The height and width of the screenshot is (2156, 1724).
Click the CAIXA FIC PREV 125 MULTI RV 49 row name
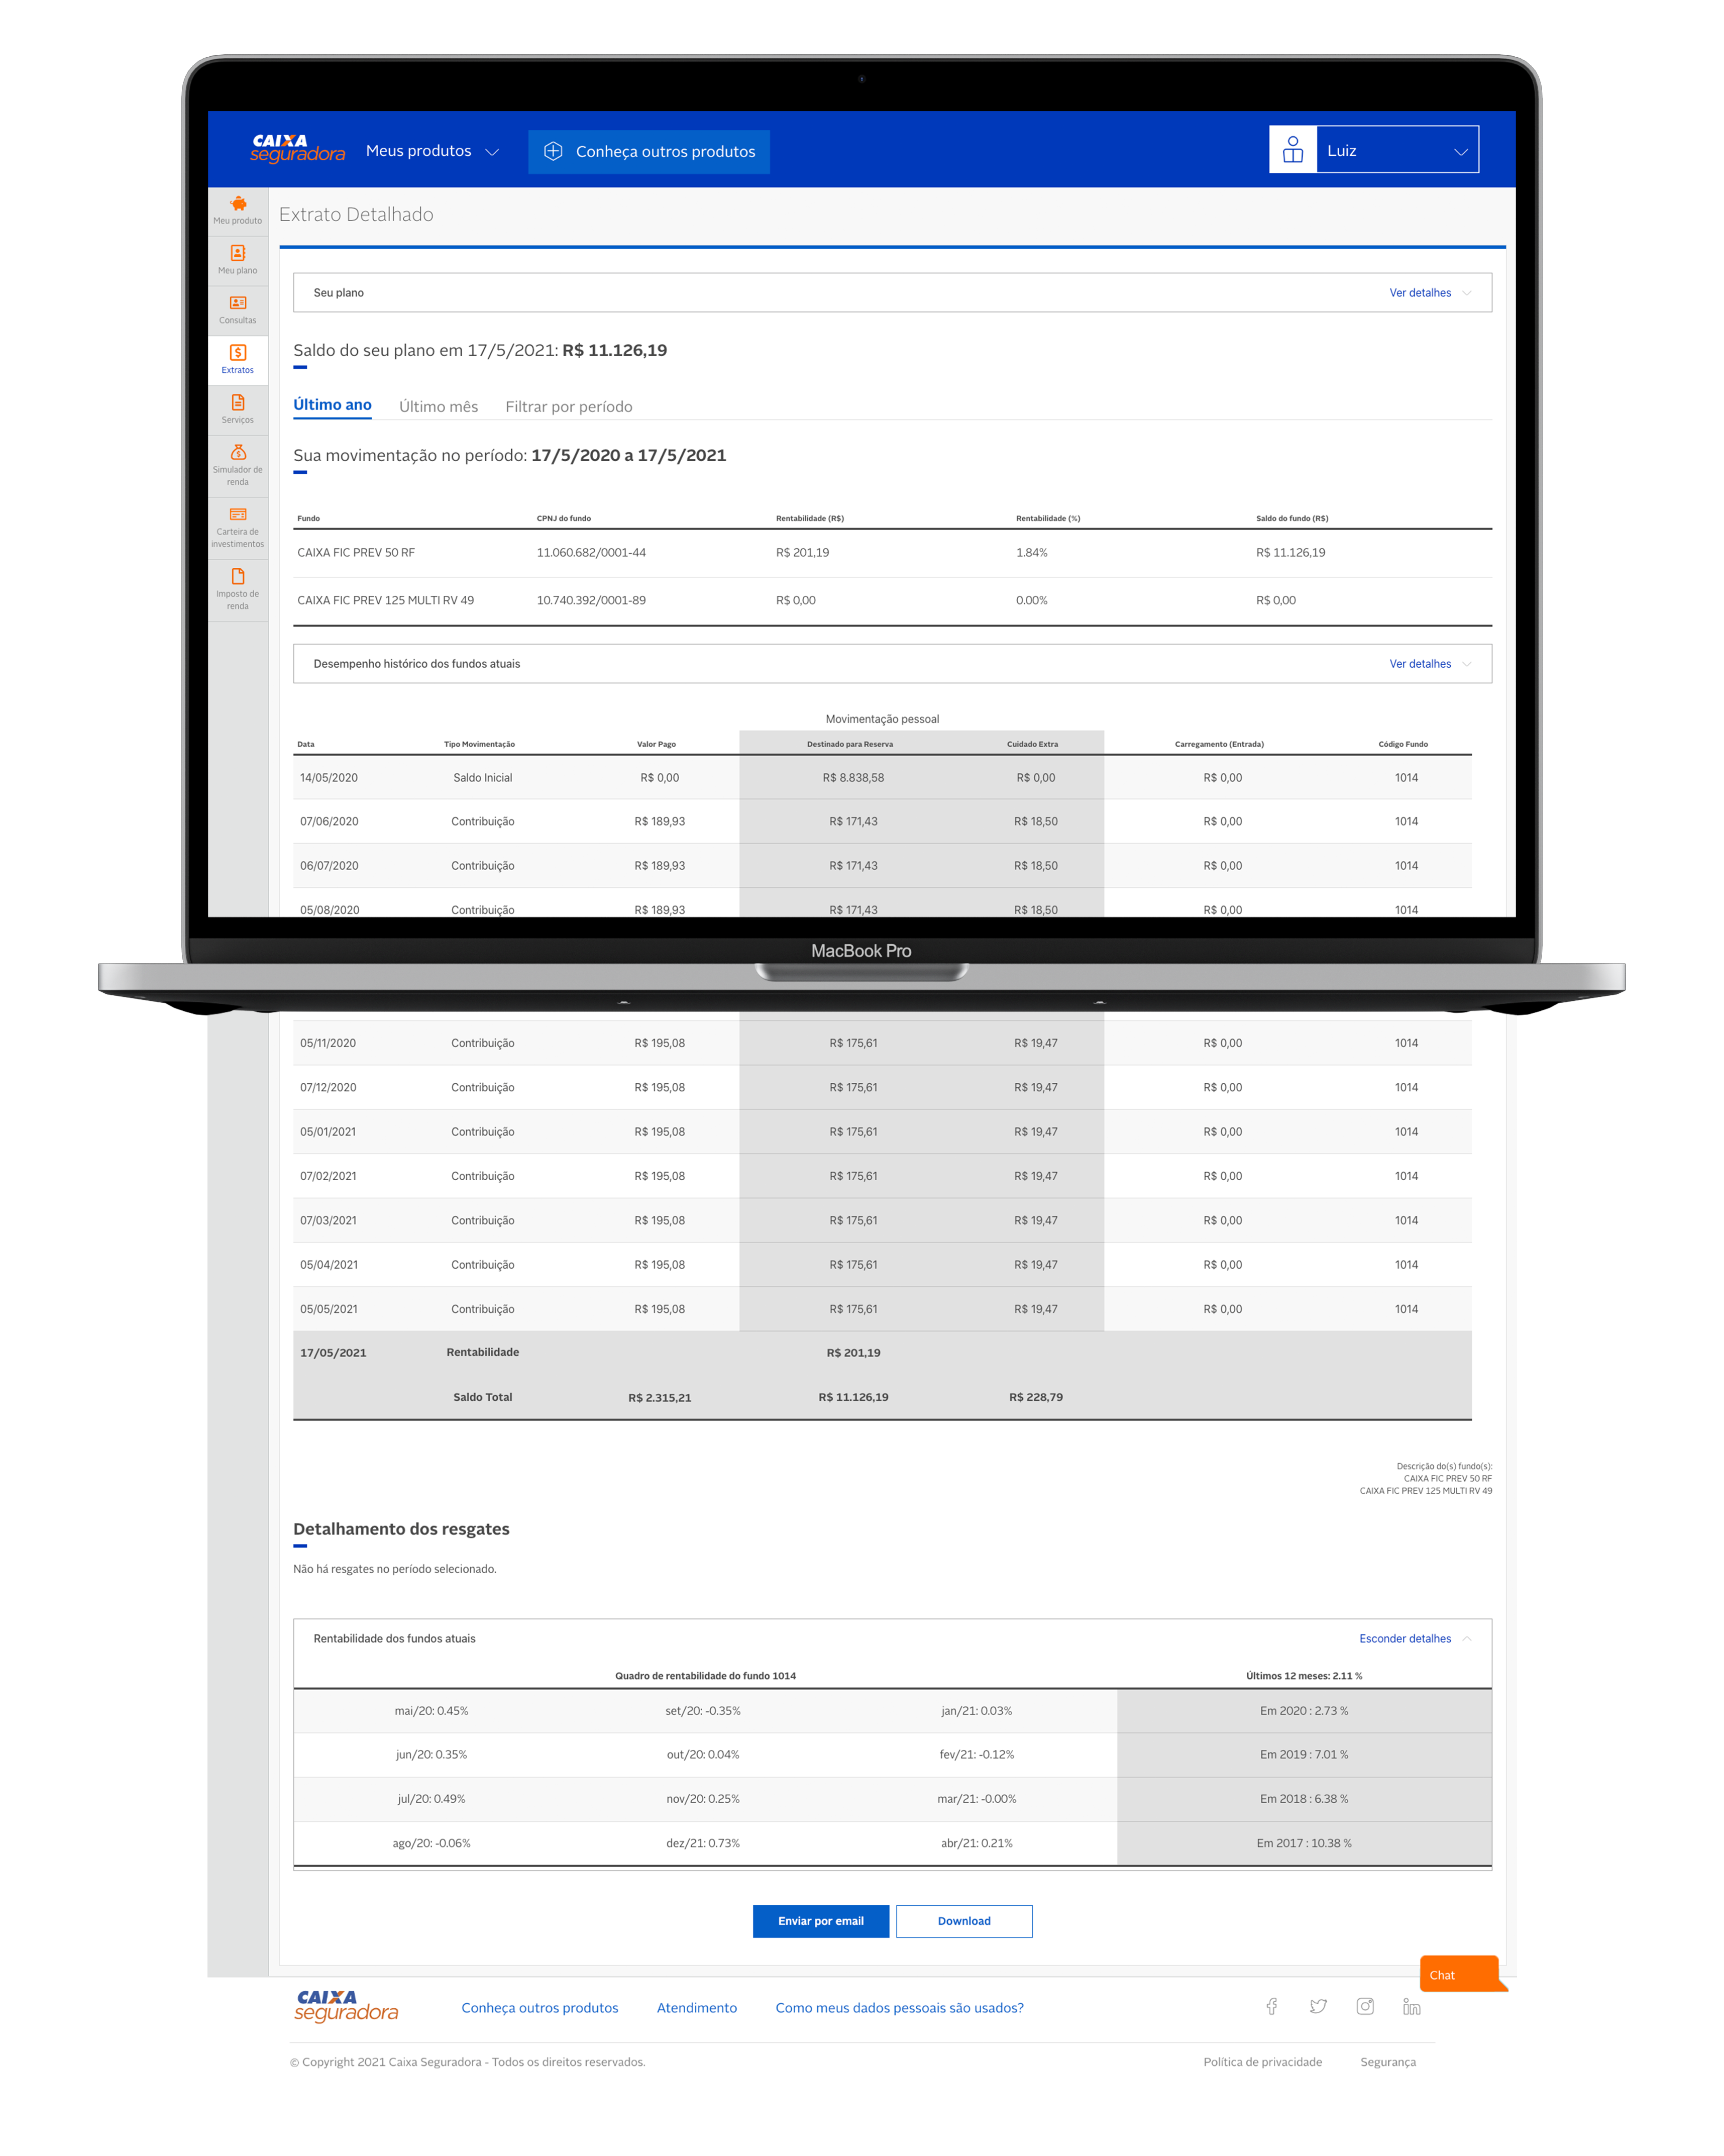pyautogui.click(x=386, y=601)
